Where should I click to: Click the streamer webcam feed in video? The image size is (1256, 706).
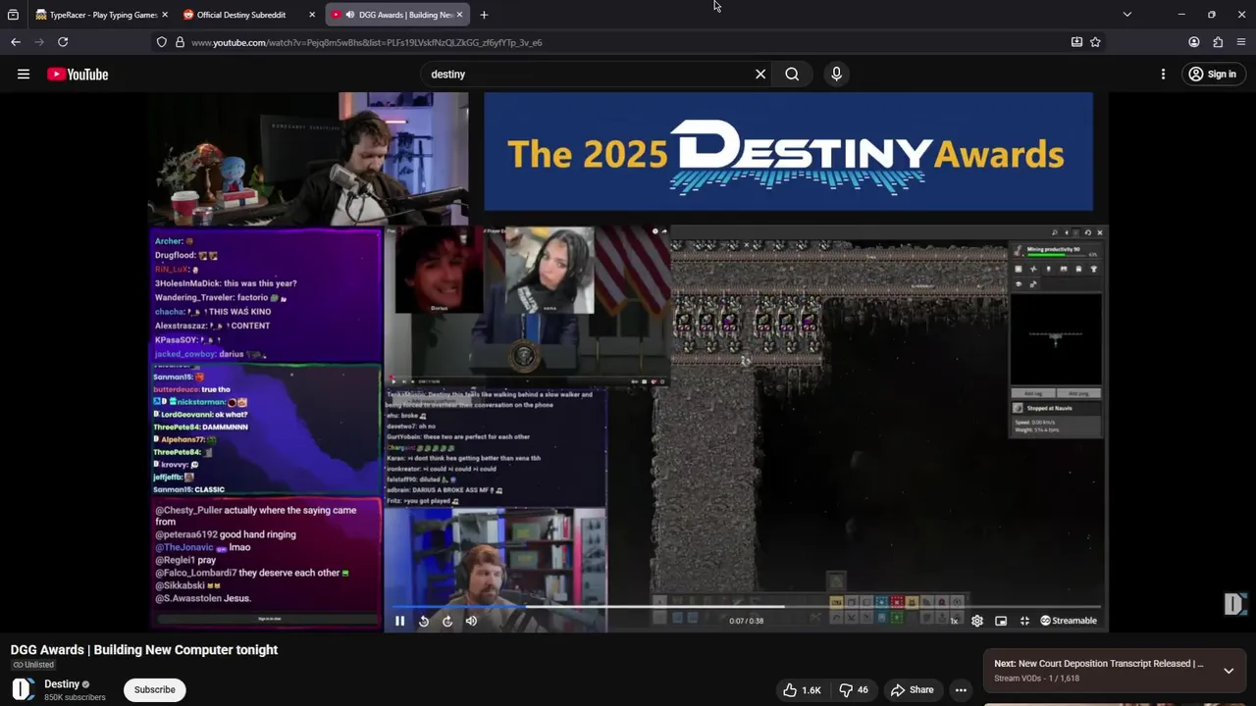(308, 160)
